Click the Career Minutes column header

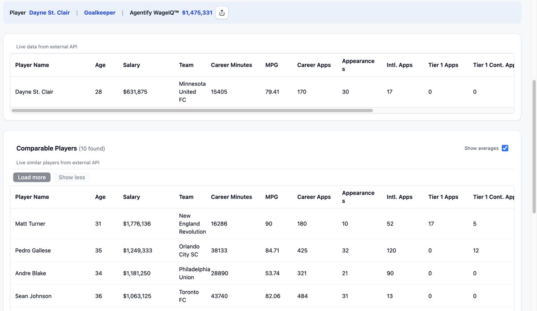pyautogui.click(x=231, y=196)
